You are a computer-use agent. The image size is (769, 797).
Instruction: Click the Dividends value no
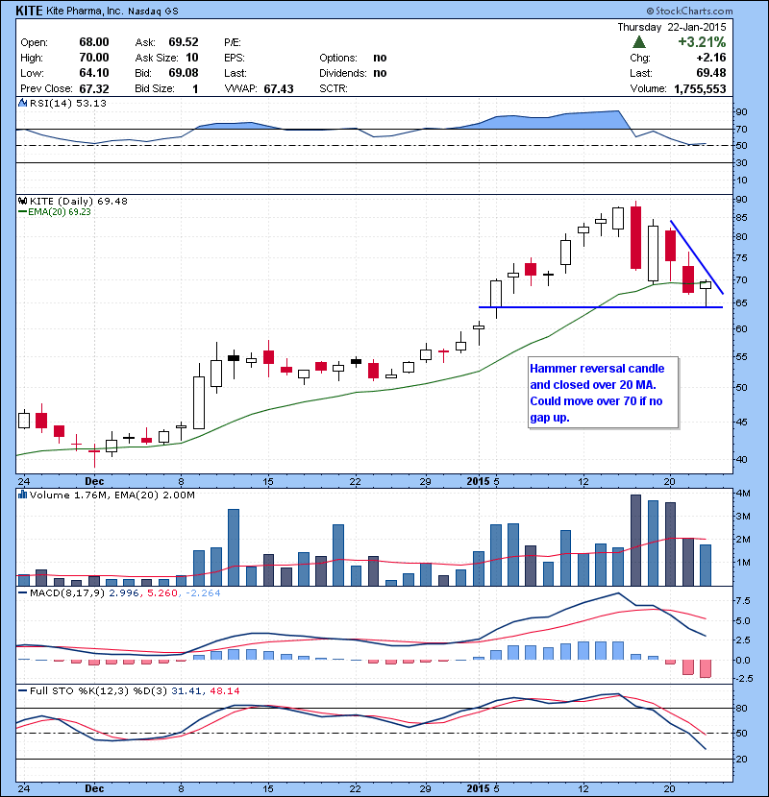point(380,73)
